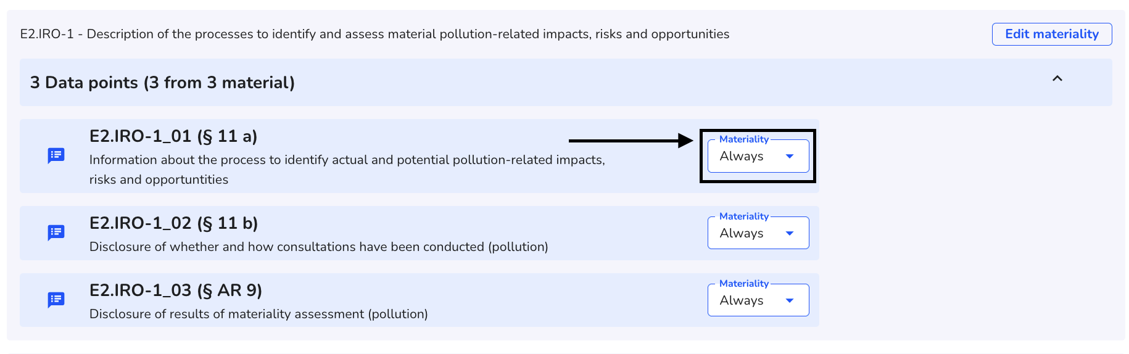Click the results of materiality assessment description
This screenshot has width=1129, height=354.
click(258, 314)
